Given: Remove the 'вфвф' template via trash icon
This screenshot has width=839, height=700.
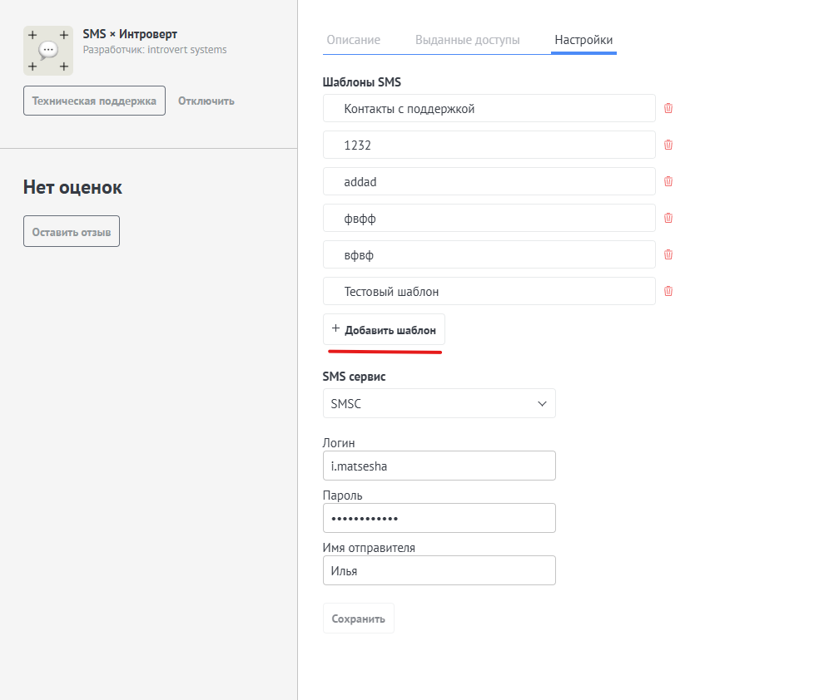Looking at the screenshot, I should click(668, 255).
